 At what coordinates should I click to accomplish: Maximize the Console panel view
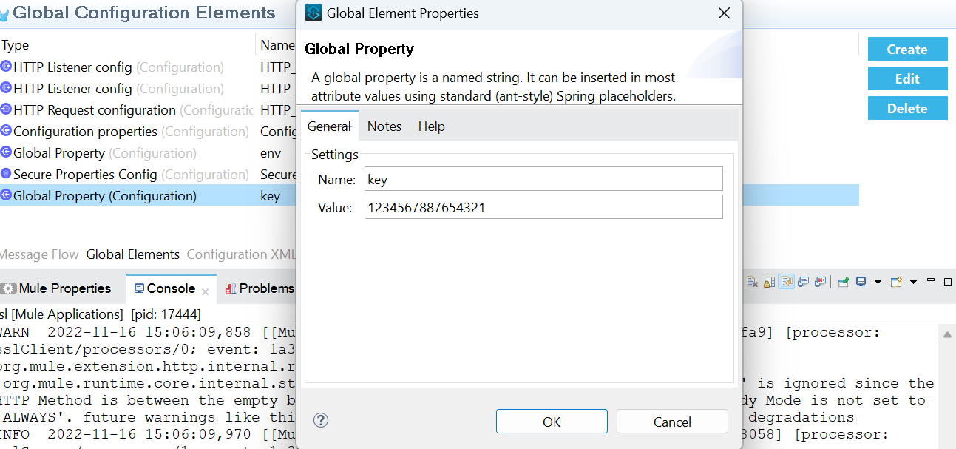(948, 281)
